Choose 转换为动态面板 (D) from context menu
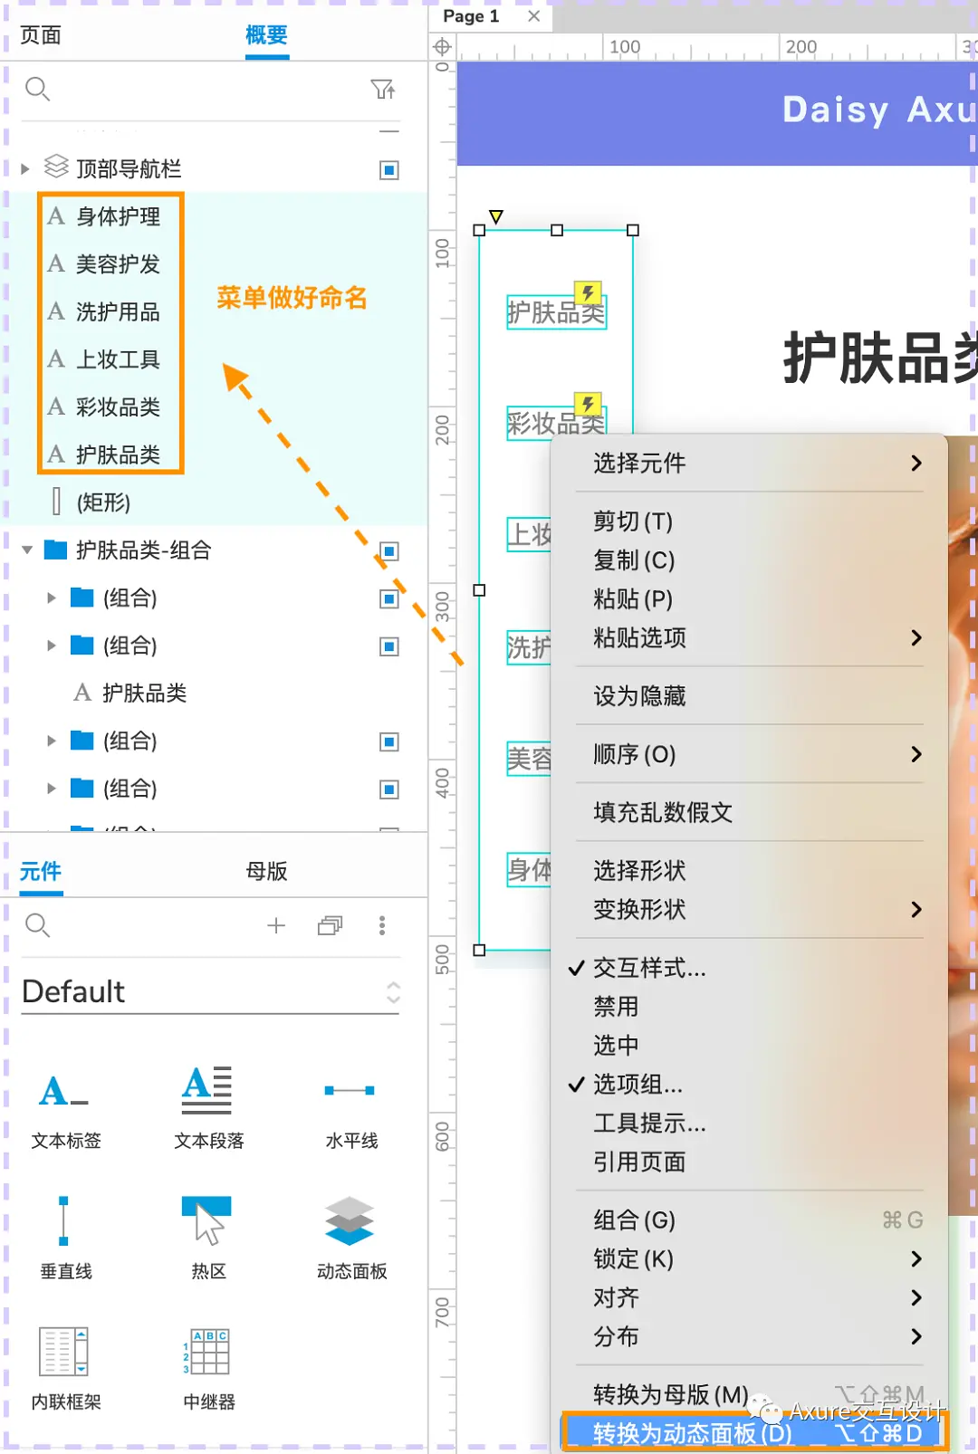The width and height of the screenshot is (978, 1454). [x=754, y=1433]
